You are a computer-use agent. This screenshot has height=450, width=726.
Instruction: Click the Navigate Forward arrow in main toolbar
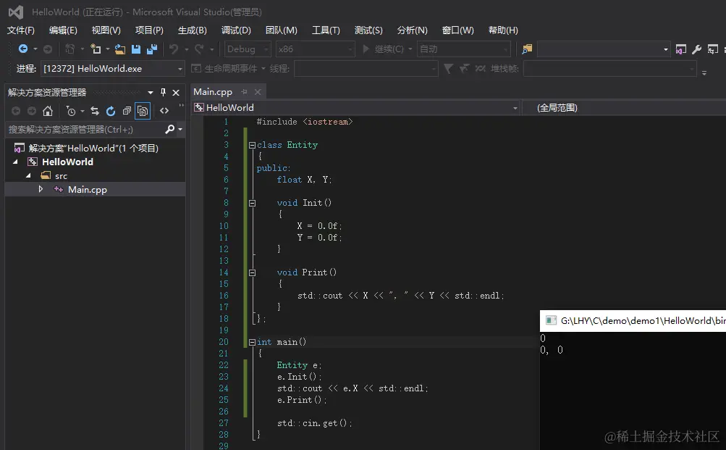click(x=48, y=49)
